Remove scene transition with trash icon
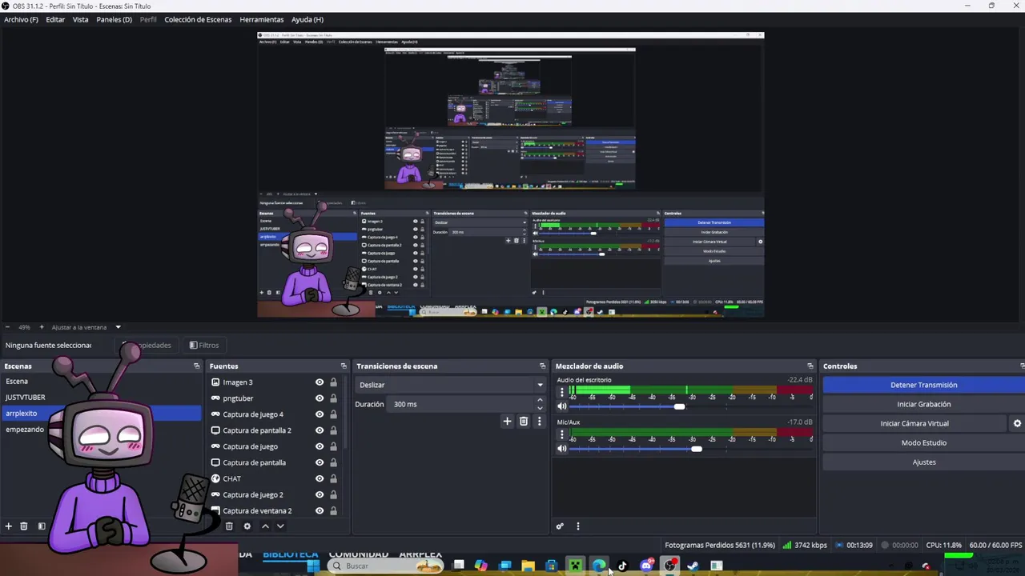This screenshot has height=576, width=1025. (x=524, y=422)
